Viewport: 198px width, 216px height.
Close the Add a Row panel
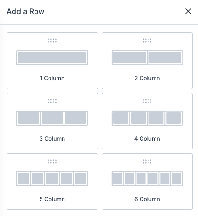click(188, 11)
